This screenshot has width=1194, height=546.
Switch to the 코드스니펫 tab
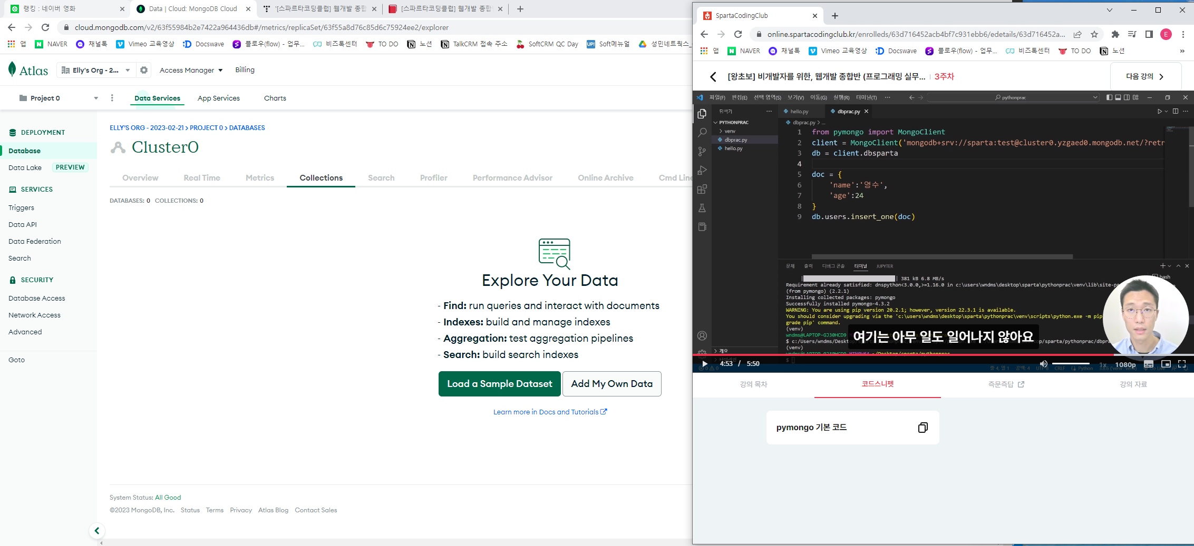[x=878, y=384]
